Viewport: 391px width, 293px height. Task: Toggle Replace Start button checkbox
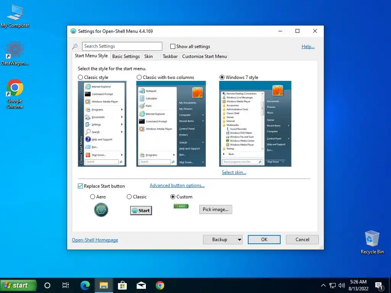[80, 186]
